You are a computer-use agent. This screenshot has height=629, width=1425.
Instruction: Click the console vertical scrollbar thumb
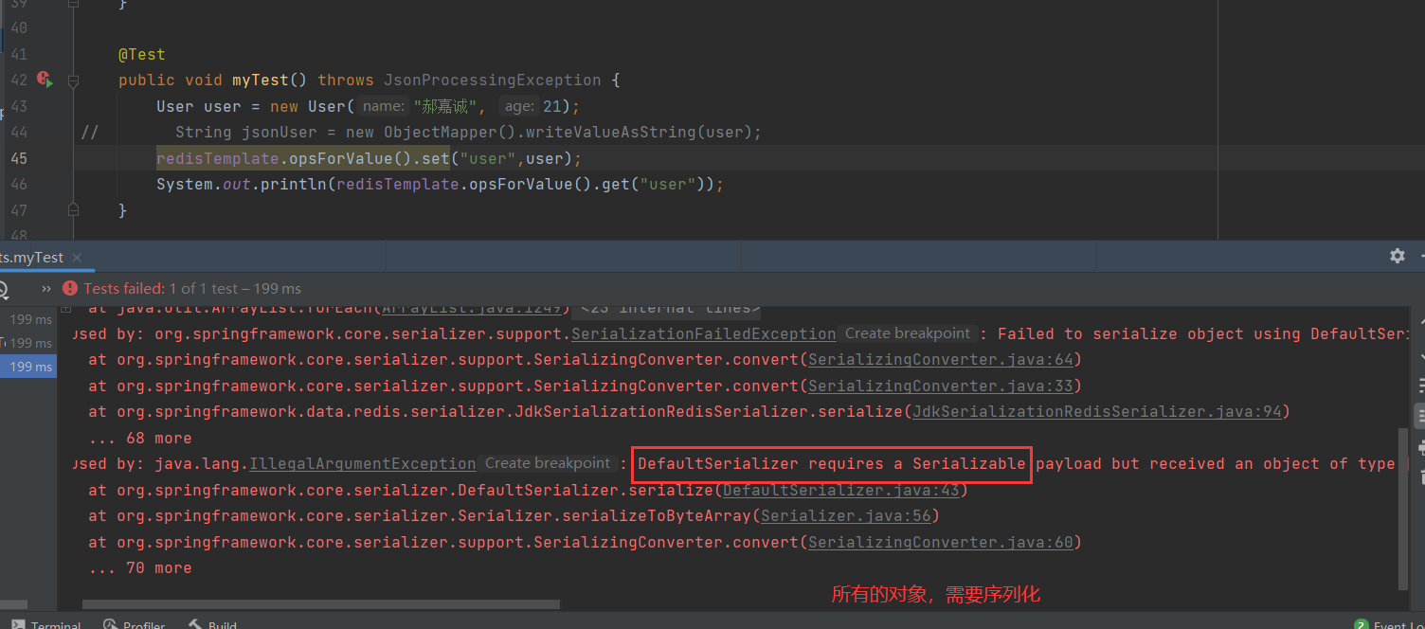[x=1403, y=507]
